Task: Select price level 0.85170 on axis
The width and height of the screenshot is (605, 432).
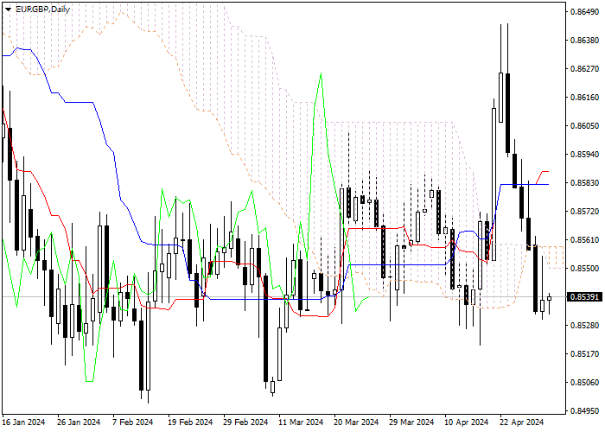Action: tap(584, 354)
